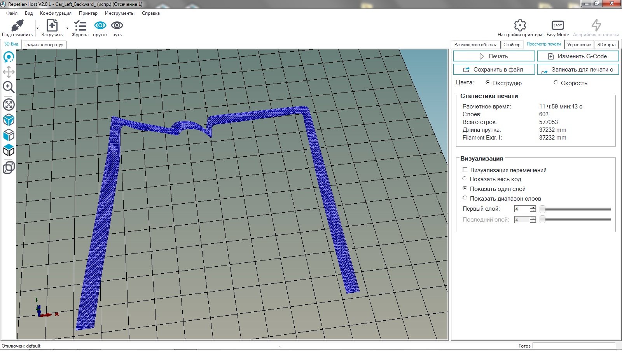Screen dimensions: 622x353
Task: Open the Slicer tab
Action: (512, 45)
